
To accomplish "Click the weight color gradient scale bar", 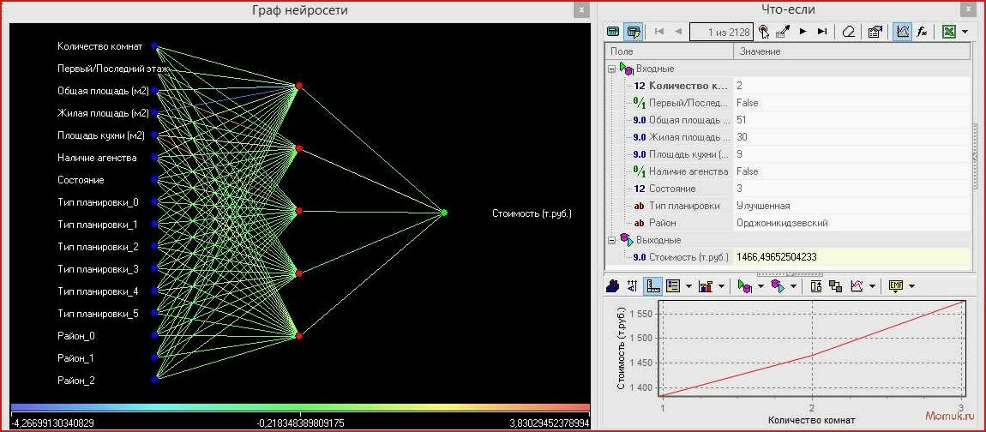I will (301, 407).
